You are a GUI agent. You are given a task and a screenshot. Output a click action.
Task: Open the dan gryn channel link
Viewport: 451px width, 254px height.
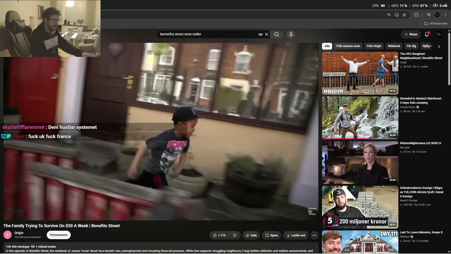point(405,147)
